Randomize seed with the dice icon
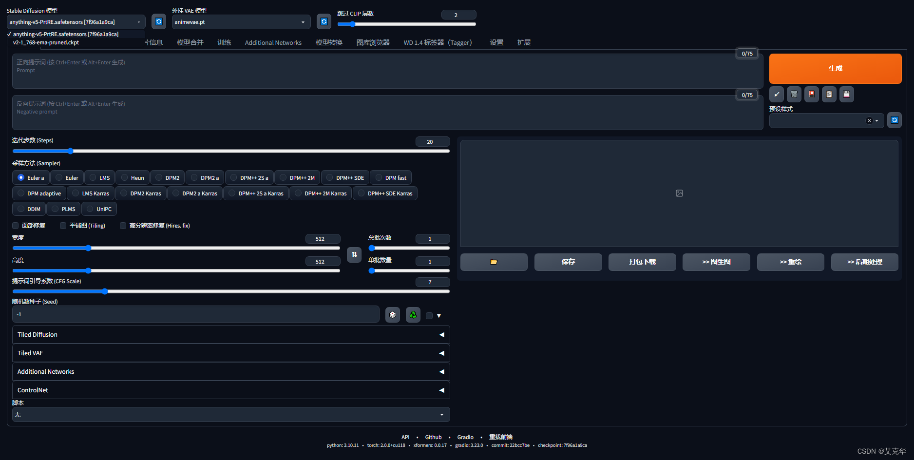The height and width of the screenshot is (460, 914). pos(393,315)
